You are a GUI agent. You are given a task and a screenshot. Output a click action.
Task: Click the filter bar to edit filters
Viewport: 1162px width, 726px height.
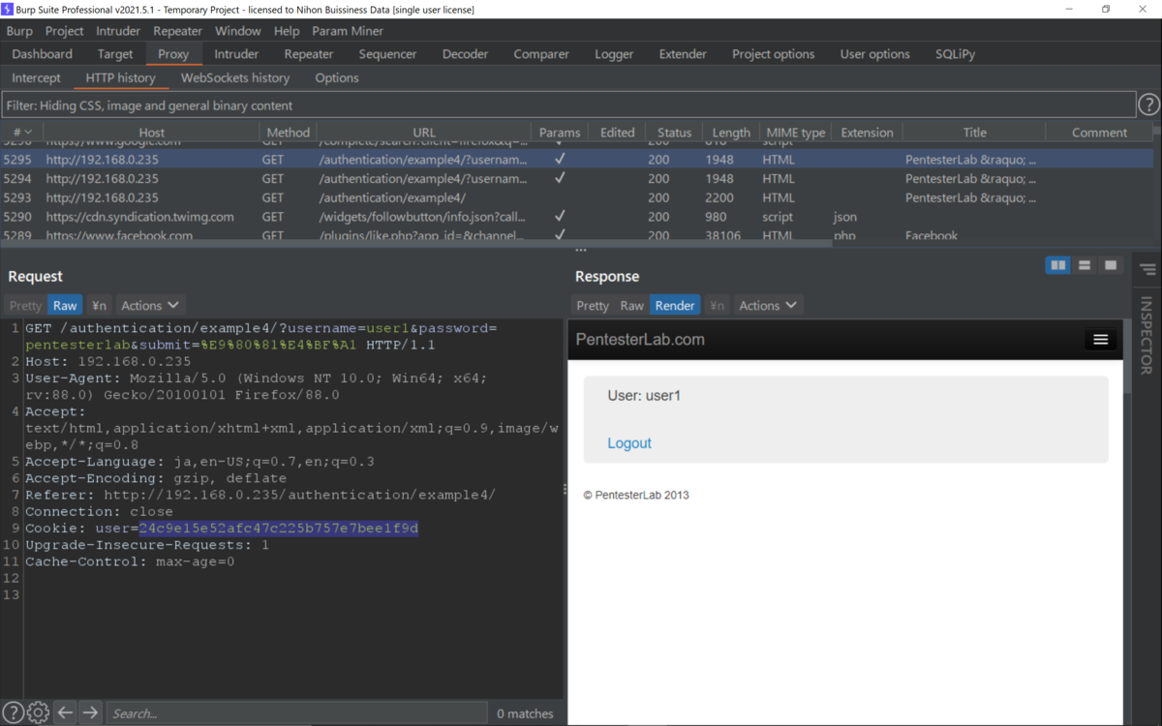tap(568, 105)
